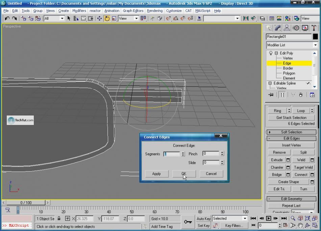This screenshot has width=321, height=231.
Task: Open the Material Editor icon
Action: (288, 19)
